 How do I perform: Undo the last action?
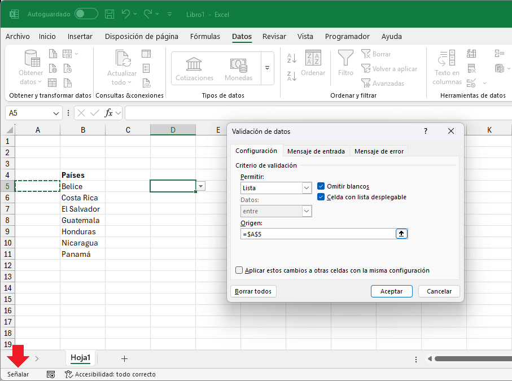[x=126, y=14]
